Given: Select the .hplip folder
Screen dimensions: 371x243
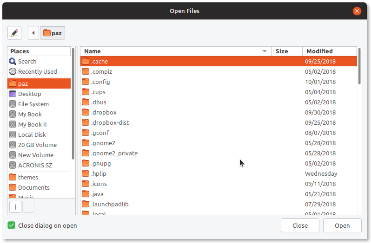Looking at the screenshot, I should coord(219,173).
